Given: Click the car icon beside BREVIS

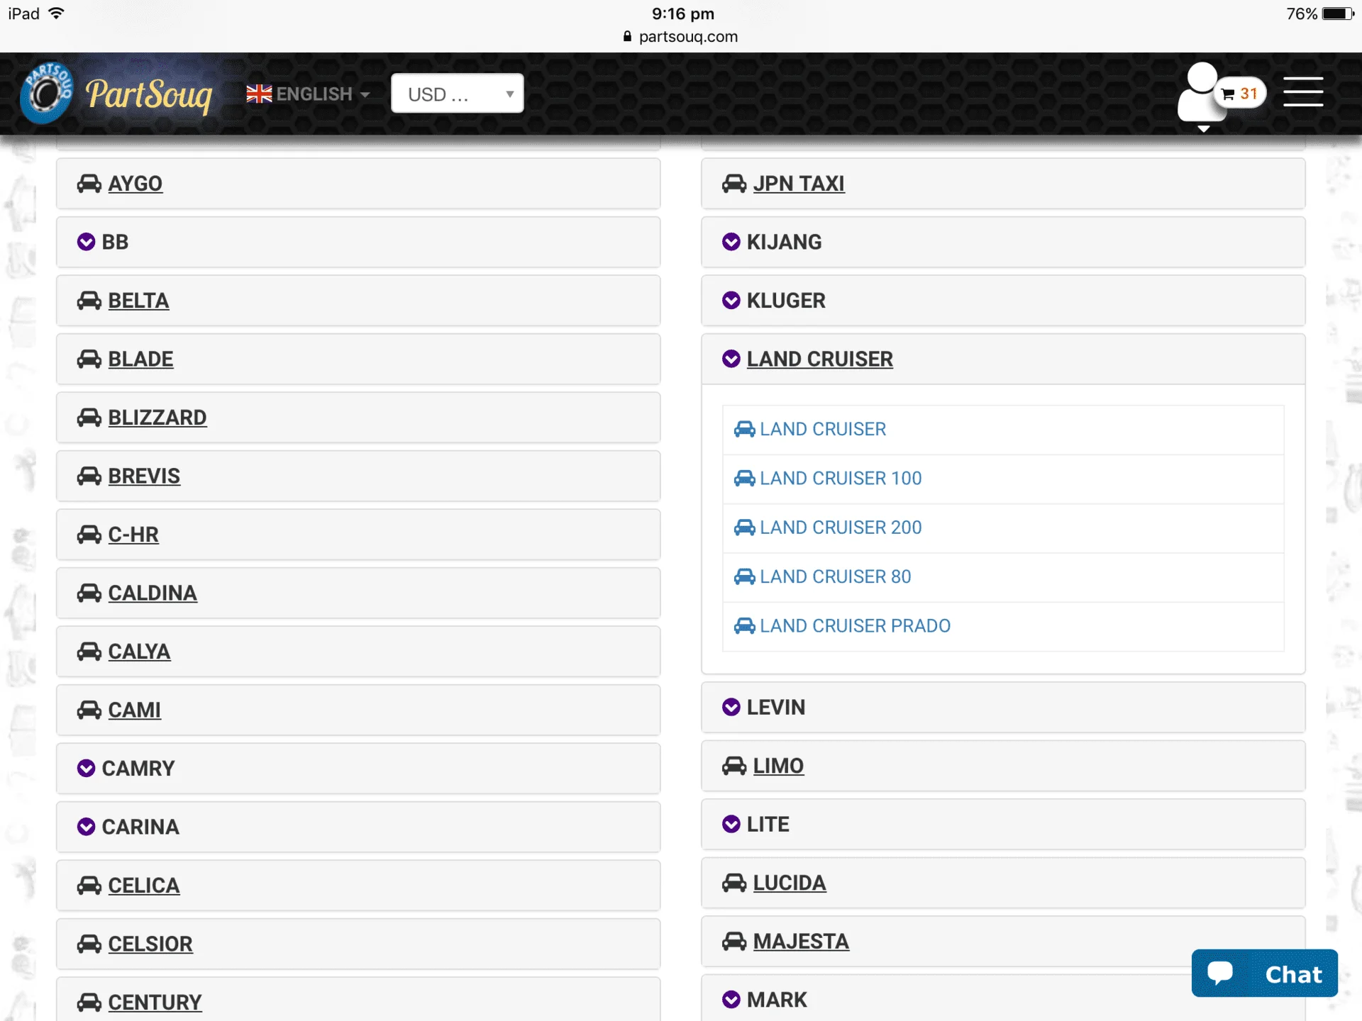Looking at the screenshot, I should click(x=89, y=476).
